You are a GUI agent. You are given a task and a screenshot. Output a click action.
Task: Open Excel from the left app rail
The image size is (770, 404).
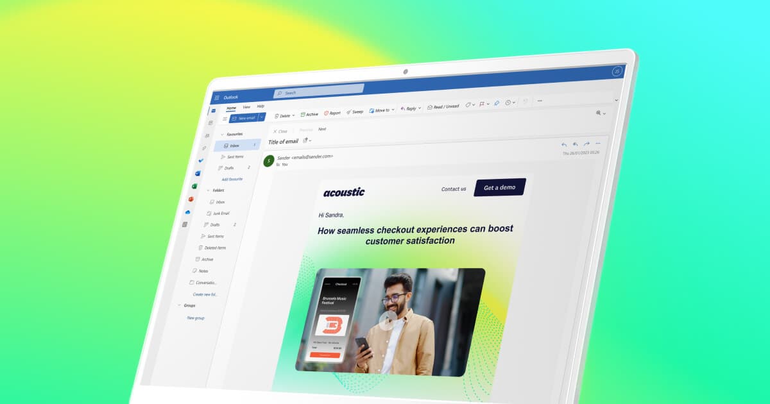coord(194,187)
